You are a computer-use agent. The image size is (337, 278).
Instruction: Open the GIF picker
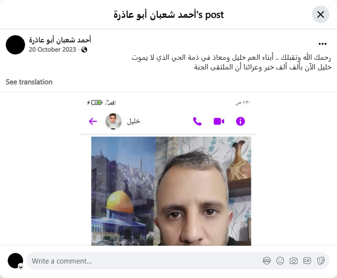307,261
